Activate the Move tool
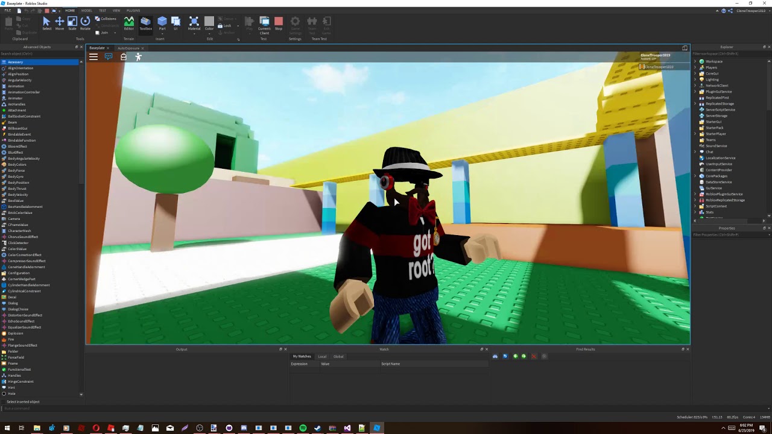The image size is (772, 434). point(60,23)
